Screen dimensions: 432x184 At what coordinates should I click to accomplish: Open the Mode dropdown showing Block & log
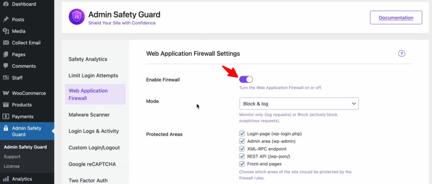299,103
